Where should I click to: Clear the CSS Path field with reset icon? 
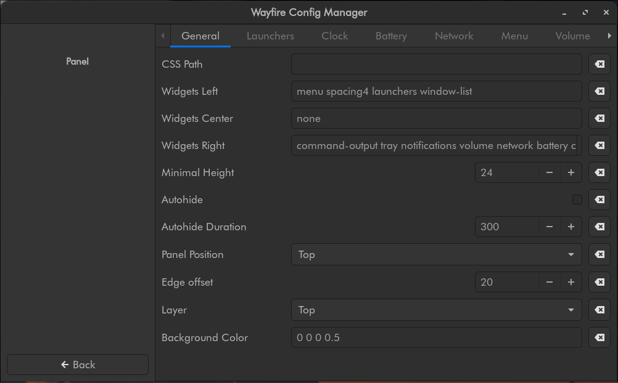[599, 64]
